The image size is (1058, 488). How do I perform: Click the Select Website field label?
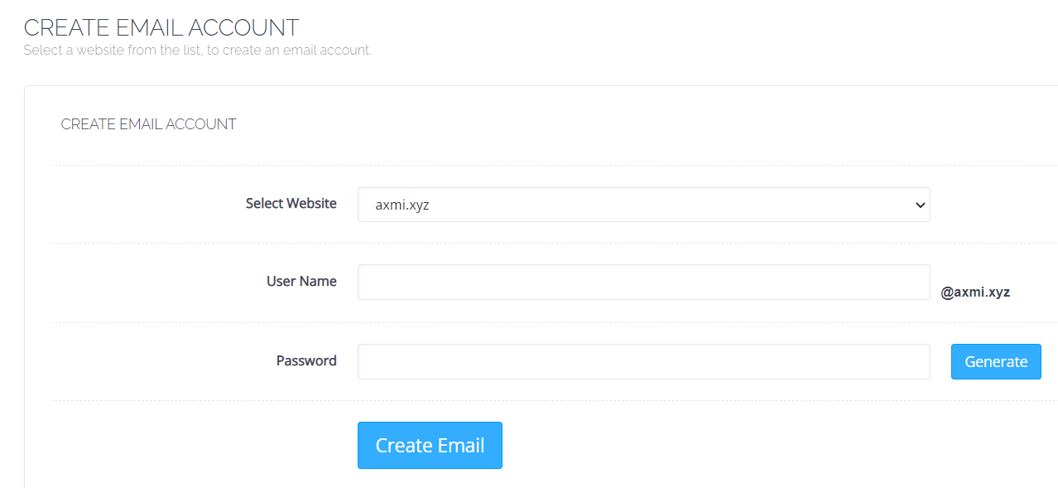pyautogui.click(x=291, y=203)
